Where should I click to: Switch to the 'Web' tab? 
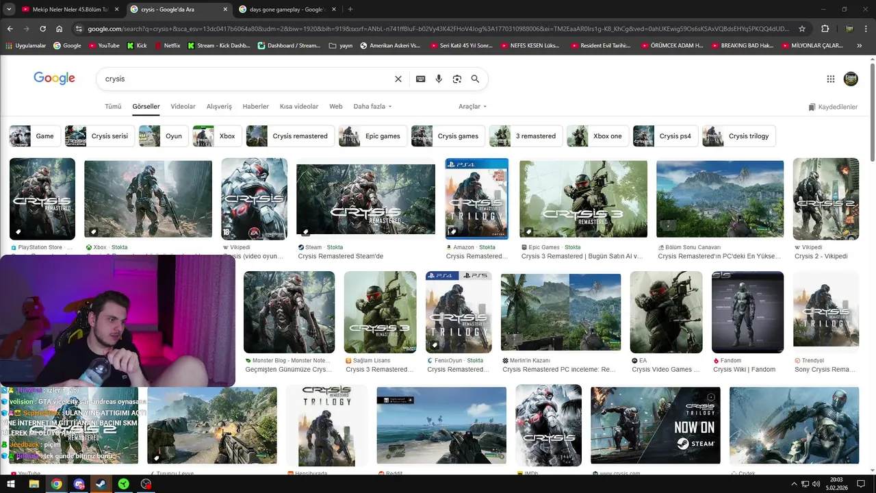pos(336,107)
